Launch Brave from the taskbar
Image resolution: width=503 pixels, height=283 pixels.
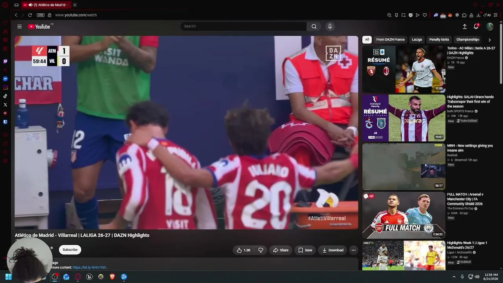(x=112, y=277)
